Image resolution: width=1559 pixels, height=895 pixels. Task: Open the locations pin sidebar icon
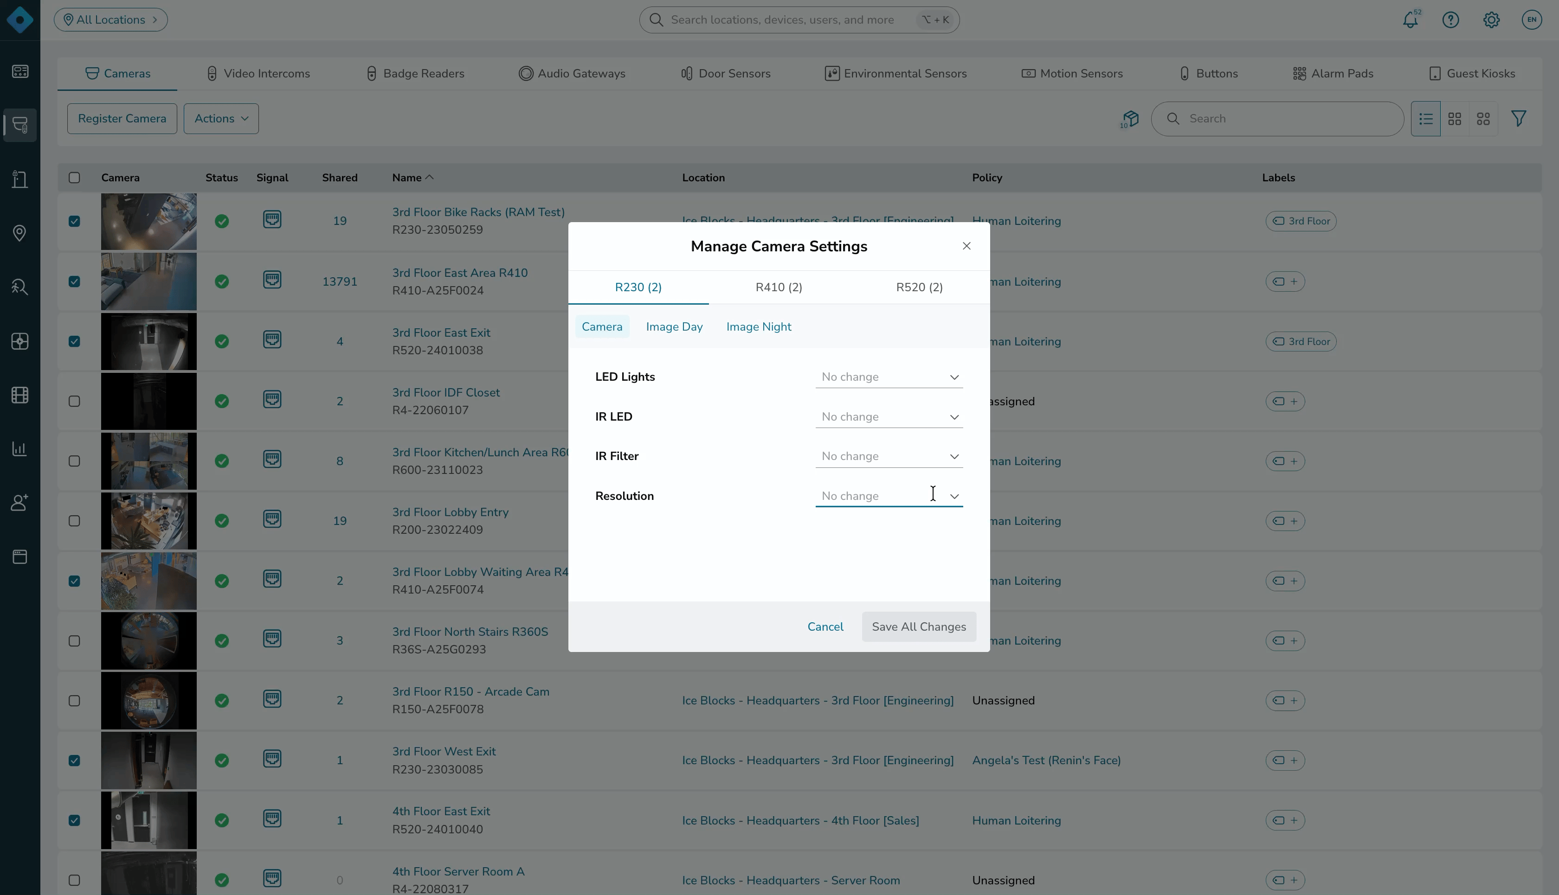coord(19,233)
